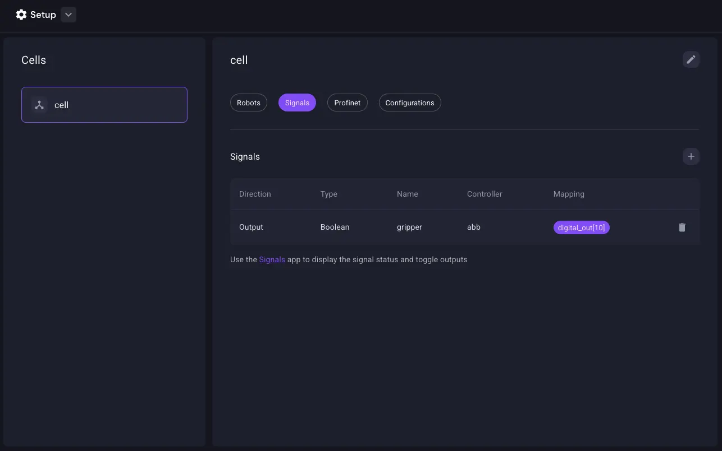
Task: Activate the Signals tab
Action: tap(297, 103)
